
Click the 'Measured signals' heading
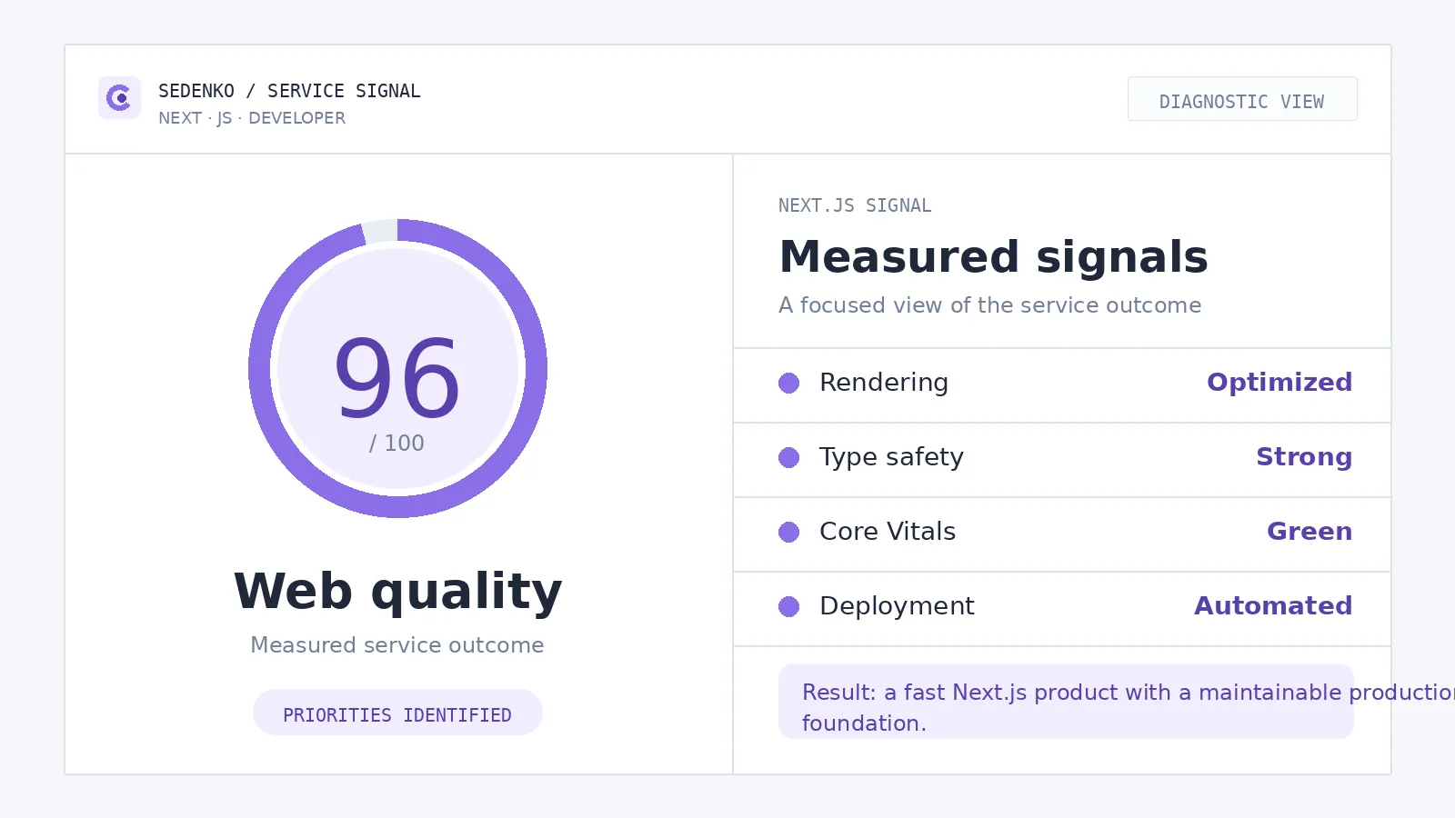994,257
